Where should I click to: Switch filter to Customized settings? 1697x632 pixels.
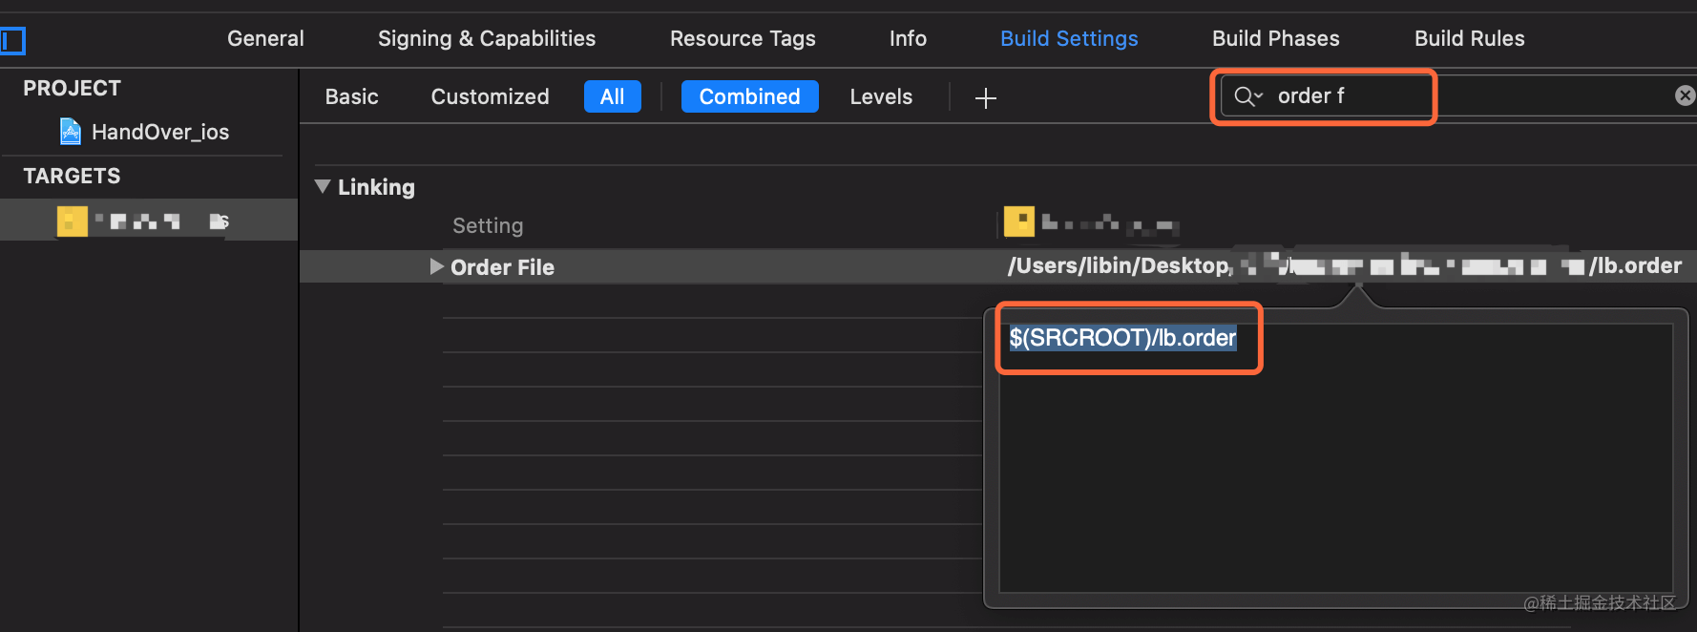490,96
